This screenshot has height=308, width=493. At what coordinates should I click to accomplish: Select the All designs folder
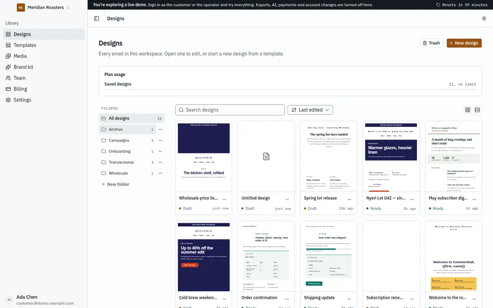[x=131, y=118]
